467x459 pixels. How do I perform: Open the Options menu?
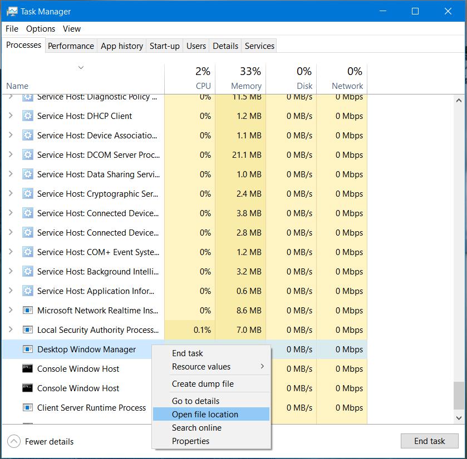point(41,29)
